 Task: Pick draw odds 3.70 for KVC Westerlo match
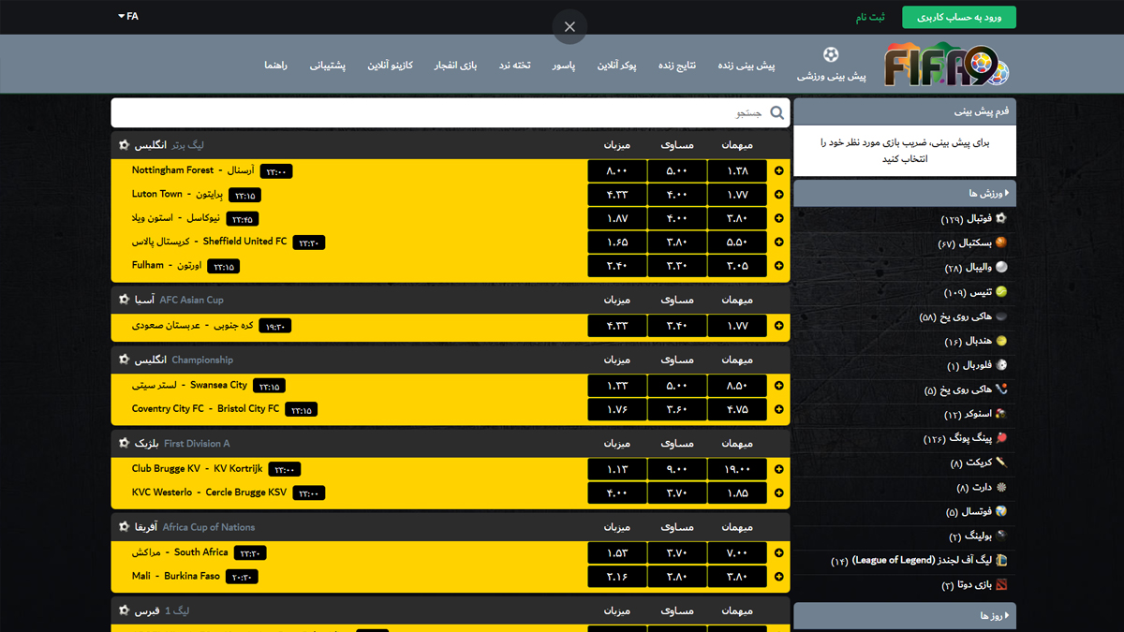(677, 493)
